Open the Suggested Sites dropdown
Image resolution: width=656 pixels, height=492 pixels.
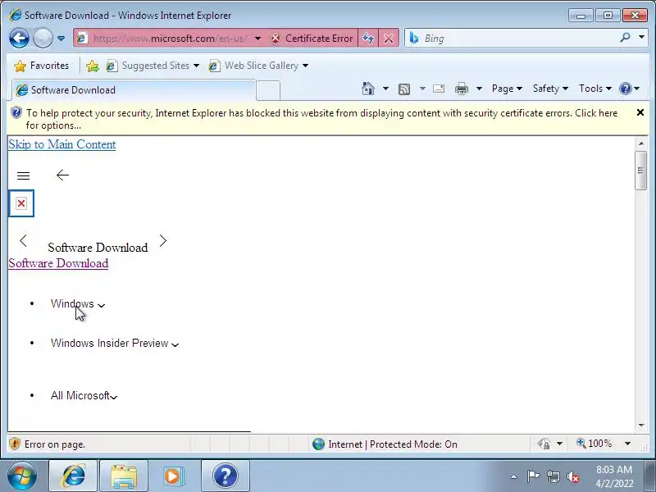click(x=153, y=66)
